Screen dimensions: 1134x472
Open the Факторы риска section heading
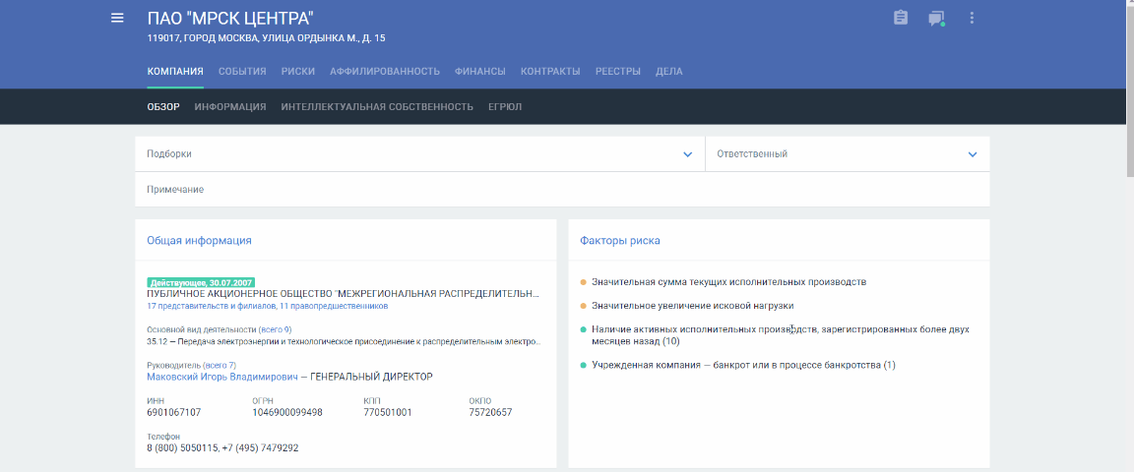coord(620,241)
